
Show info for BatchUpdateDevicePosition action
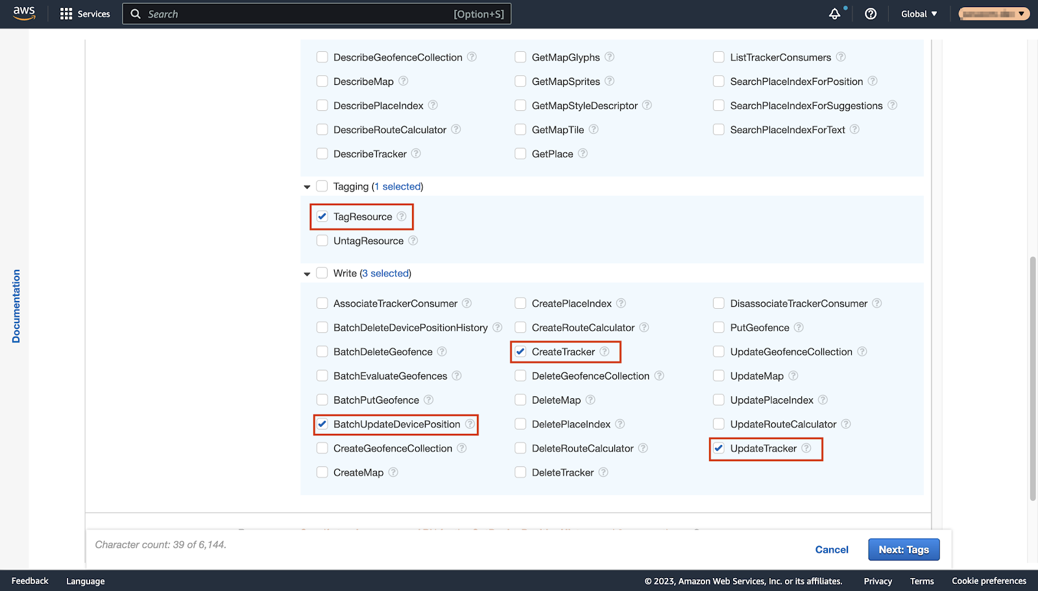point(470,424)
